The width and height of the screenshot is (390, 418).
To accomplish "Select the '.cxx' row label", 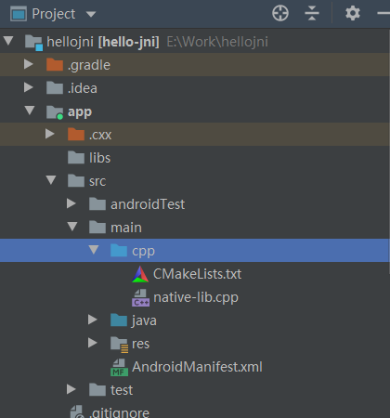I will 100,136.
